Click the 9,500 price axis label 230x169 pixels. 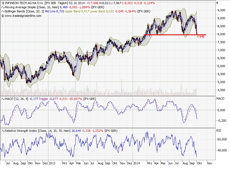tap(221, 10)
